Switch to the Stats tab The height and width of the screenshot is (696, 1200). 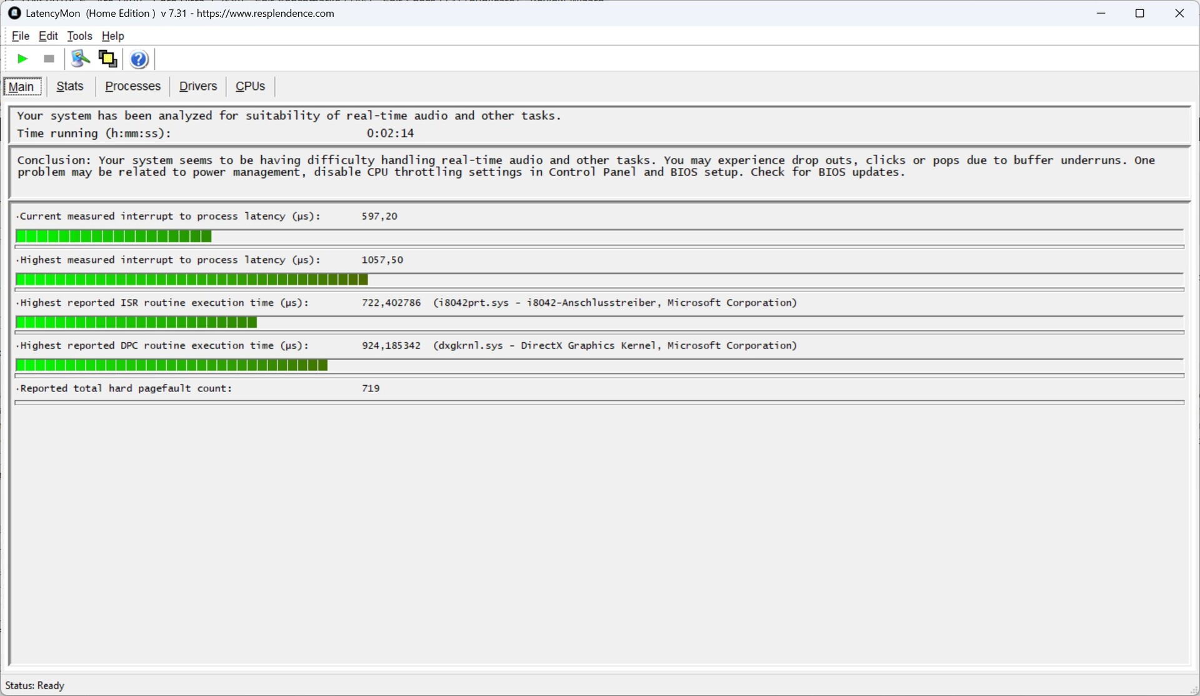click(70, 86)
